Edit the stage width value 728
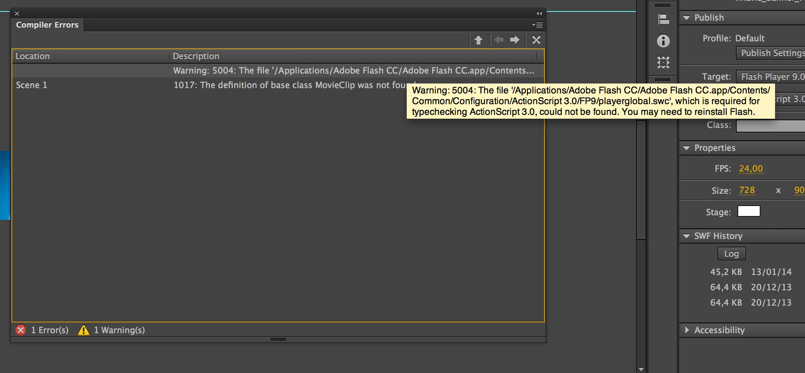The height and width of the screenshot is (373, 805). pyautogui.click(x=747, y=190)
